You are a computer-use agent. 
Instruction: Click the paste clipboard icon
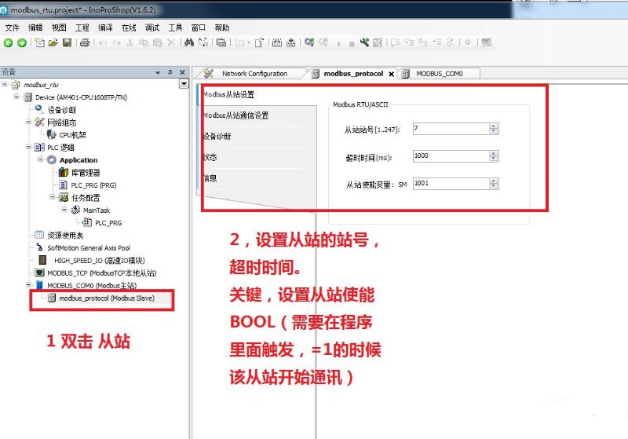pyautogui.click(x=158, y=42)
